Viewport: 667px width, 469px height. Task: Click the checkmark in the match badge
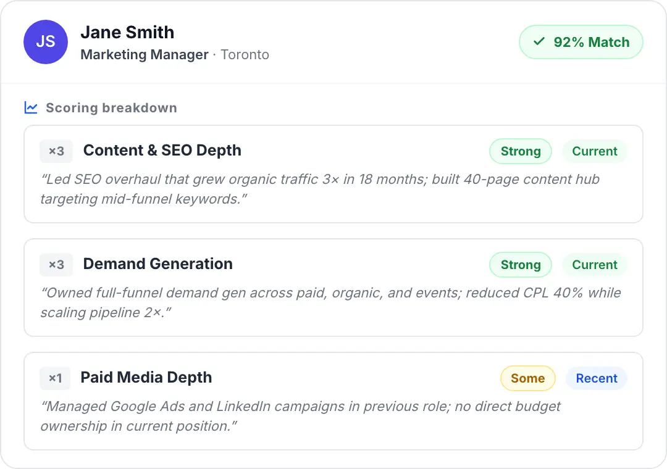(x=539, y=42)
